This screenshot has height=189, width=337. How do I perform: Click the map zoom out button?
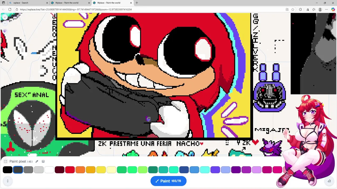[x=5, y=23]
